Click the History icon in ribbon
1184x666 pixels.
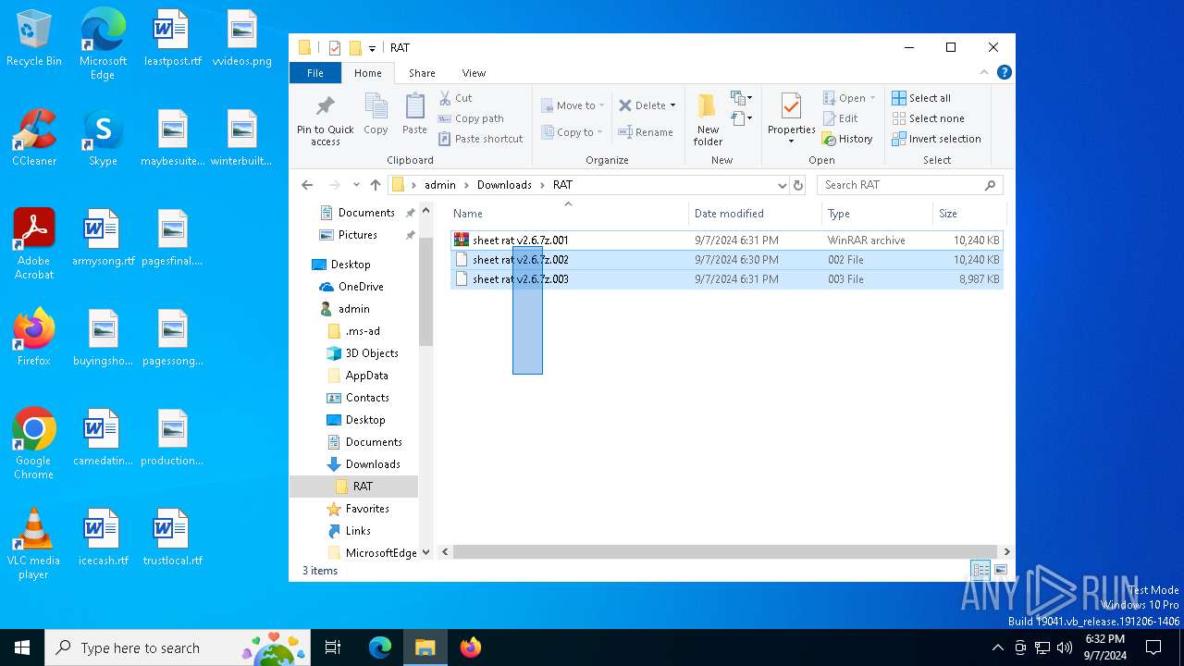(830, 139)
